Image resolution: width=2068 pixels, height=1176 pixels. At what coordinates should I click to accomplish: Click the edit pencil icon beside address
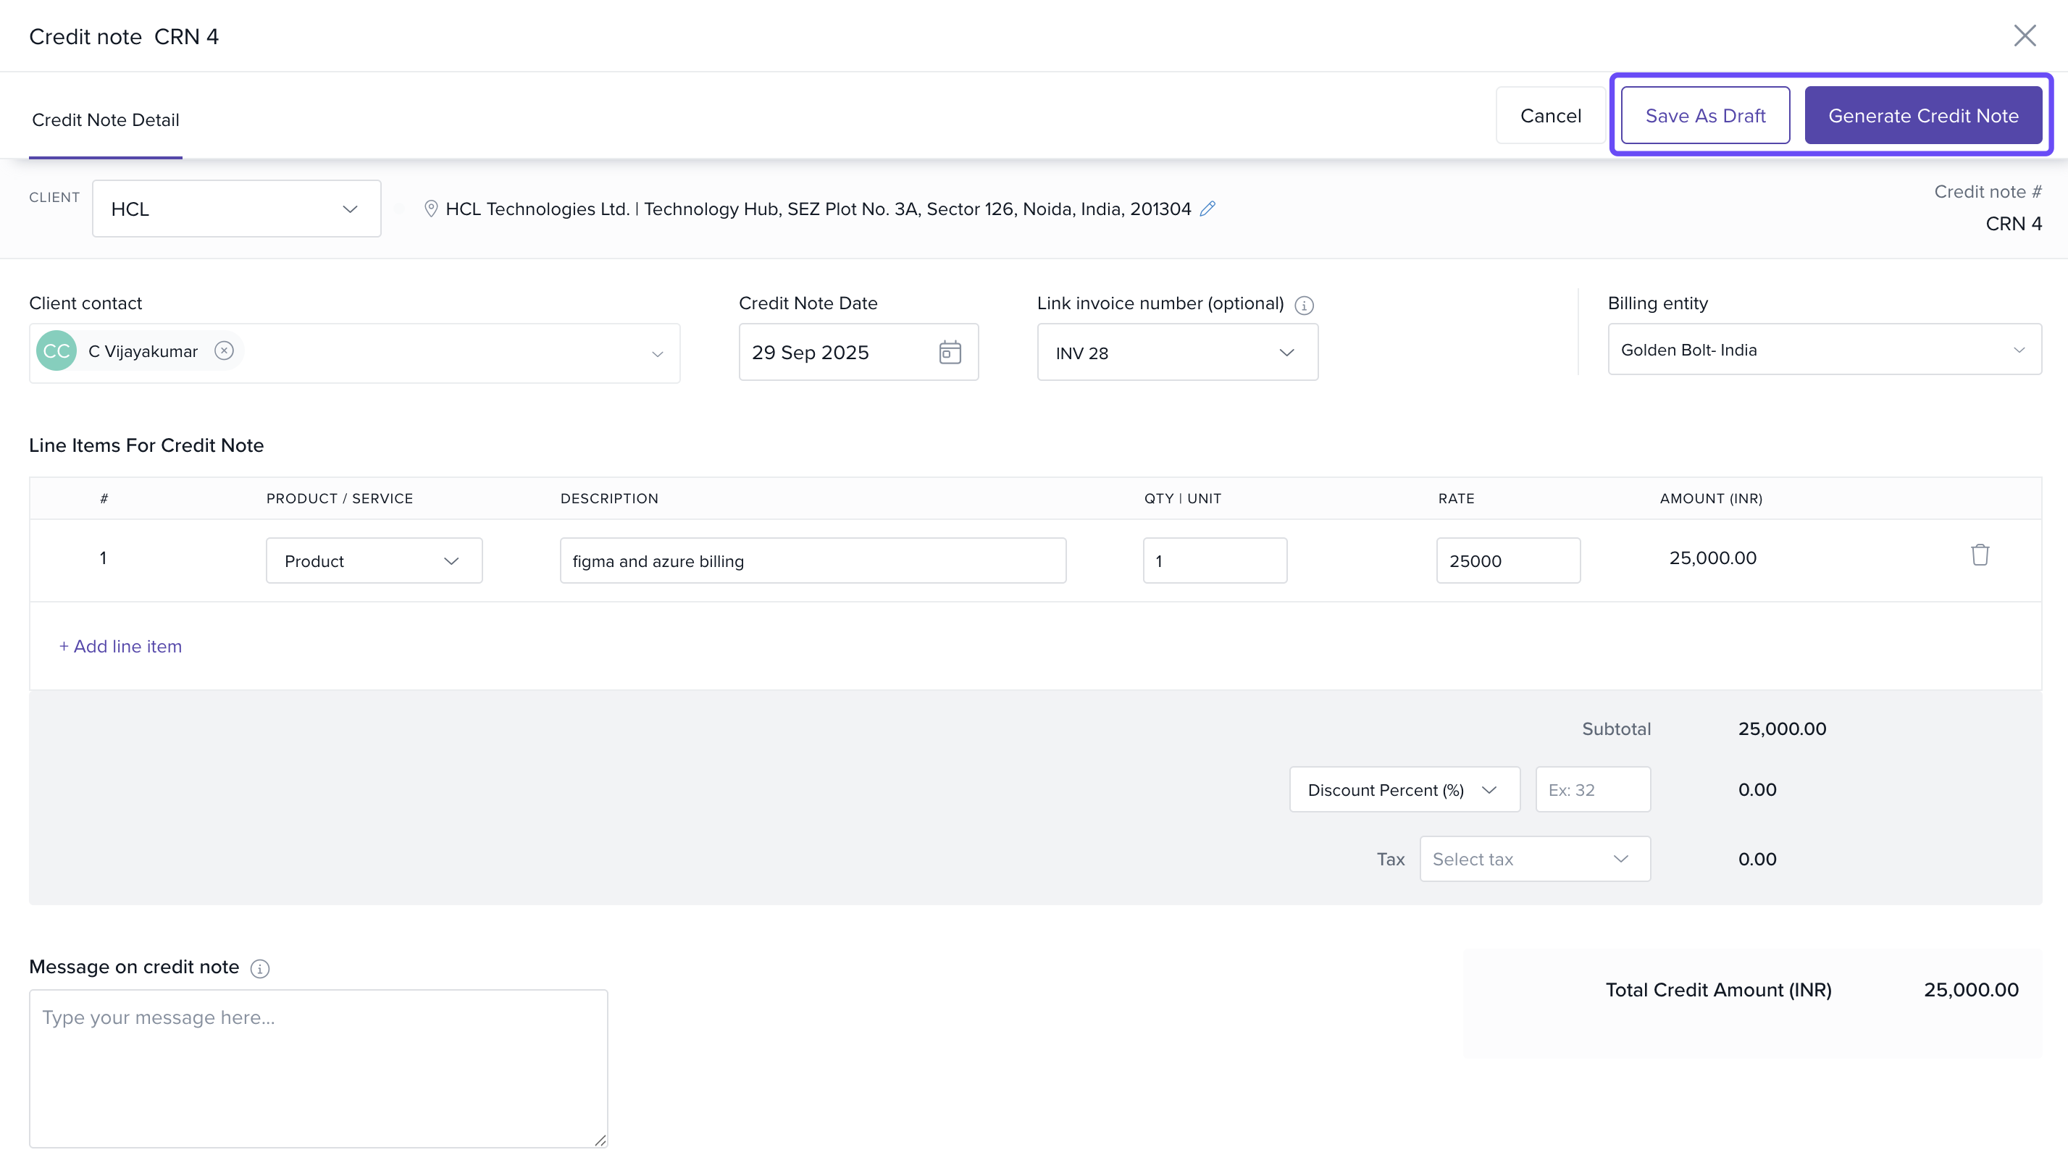1207,209
